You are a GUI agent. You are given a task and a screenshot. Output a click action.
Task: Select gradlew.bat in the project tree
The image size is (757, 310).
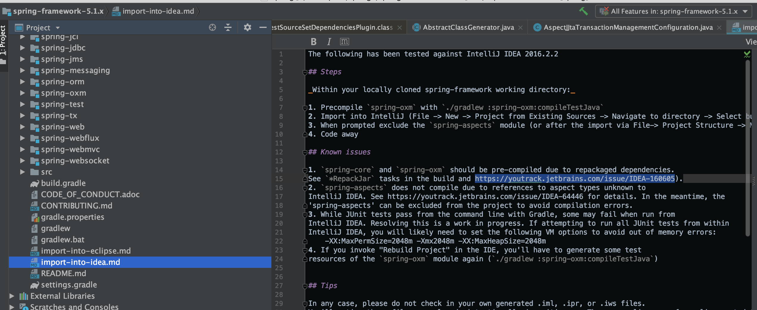[62, 240]
